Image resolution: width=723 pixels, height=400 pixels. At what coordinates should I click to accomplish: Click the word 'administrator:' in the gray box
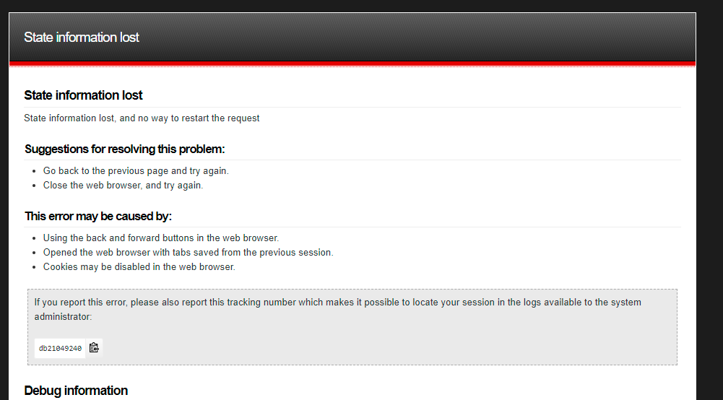63,317
